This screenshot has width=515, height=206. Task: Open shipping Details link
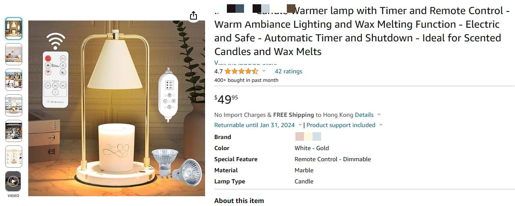364,115
